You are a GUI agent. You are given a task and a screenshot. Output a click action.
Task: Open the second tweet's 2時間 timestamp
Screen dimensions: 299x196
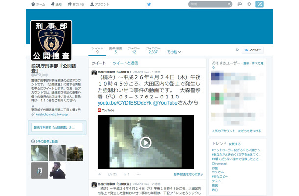(x=156, y=184)
